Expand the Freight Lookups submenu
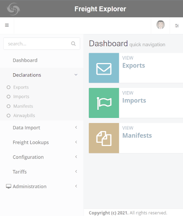The image size is (183, 216). [42, 142]
